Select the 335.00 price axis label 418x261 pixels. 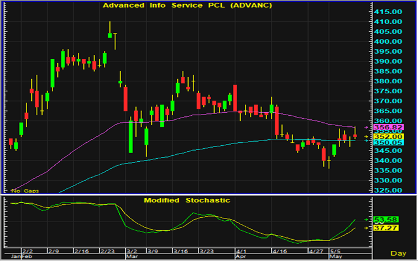point(388,171)
